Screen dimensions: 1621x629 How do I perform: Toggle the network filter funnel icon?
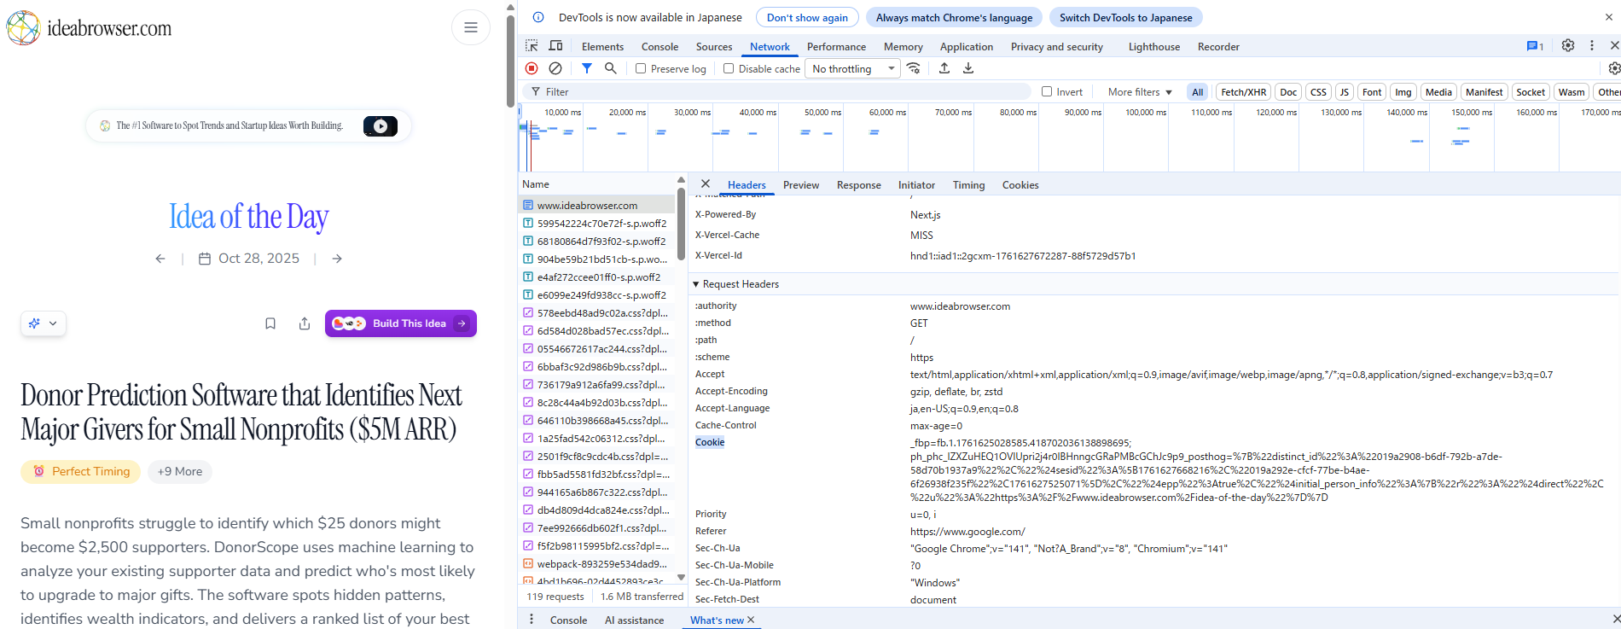tap(587, 68)
